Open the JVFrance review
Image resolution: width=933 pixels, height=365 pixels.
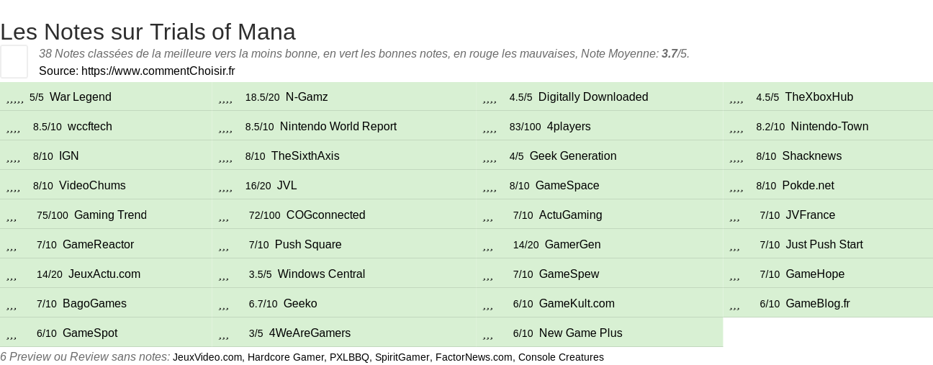811,215
